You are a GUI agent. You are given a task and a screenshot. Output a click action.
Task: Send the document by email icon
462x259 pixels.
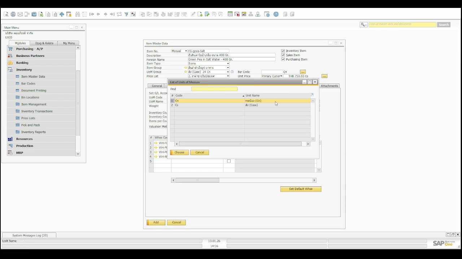[20, 14]
